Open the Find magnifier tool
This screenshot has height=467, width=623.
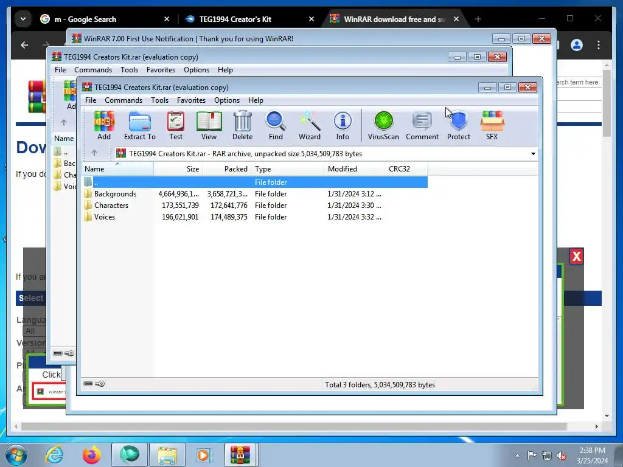coord(276,125)
